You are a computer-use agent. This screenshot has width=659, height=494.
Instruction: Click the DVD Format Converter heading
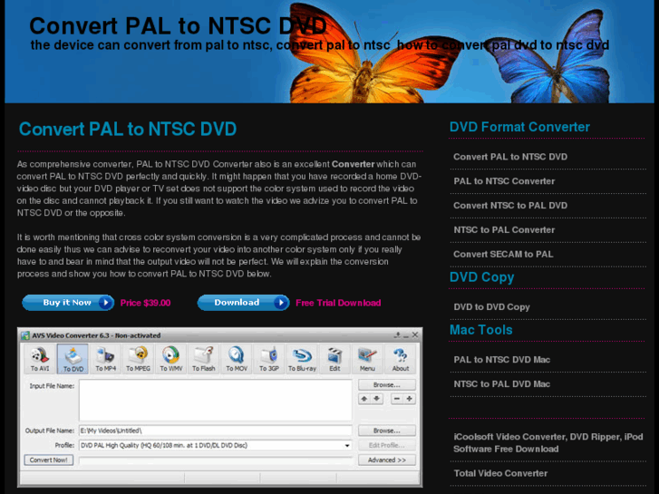(519, 127)
